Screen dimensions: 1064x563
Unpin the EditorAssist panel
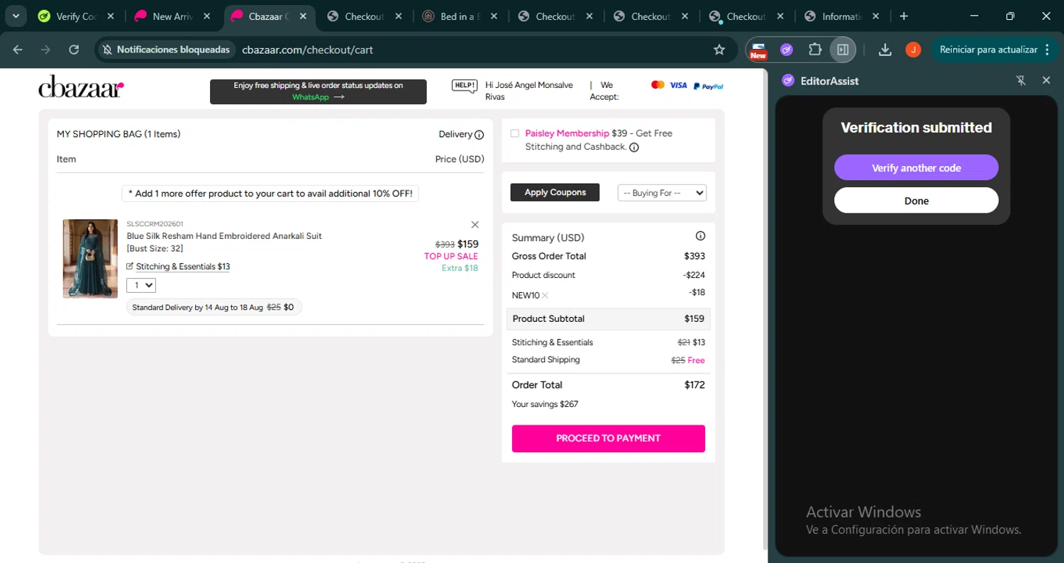tap(1021, 81)
